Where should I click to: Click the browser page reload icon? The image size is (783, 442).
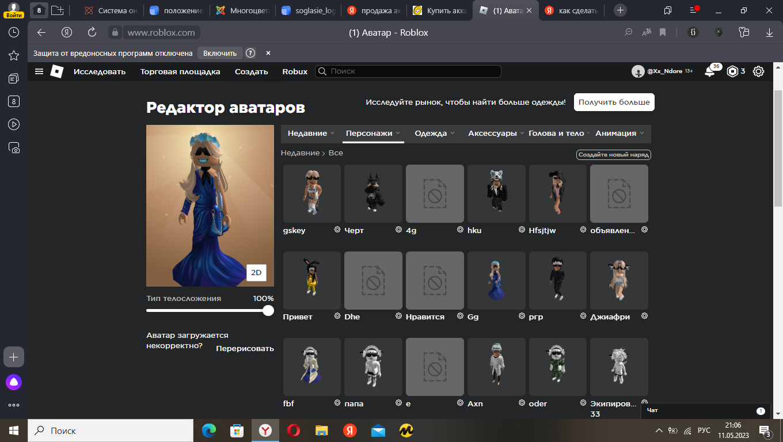[x=92, y=33]
